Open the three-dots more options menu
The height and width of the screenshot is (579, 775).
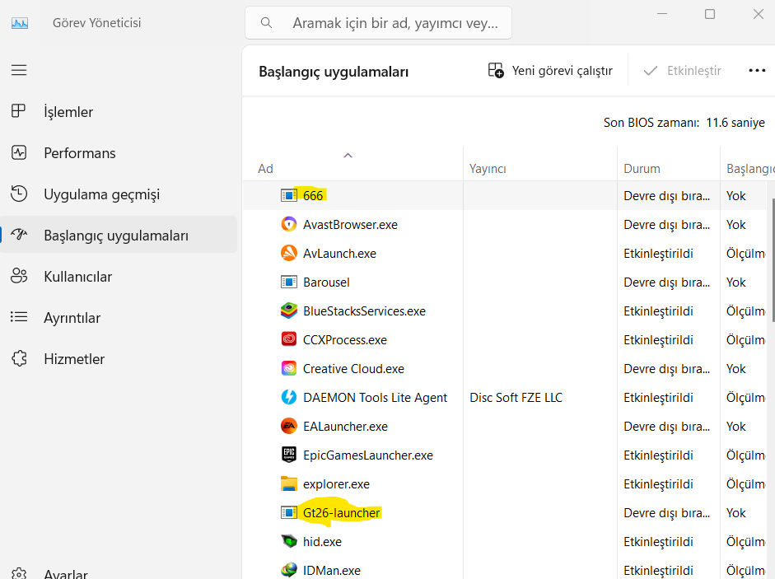pos(757,71)
